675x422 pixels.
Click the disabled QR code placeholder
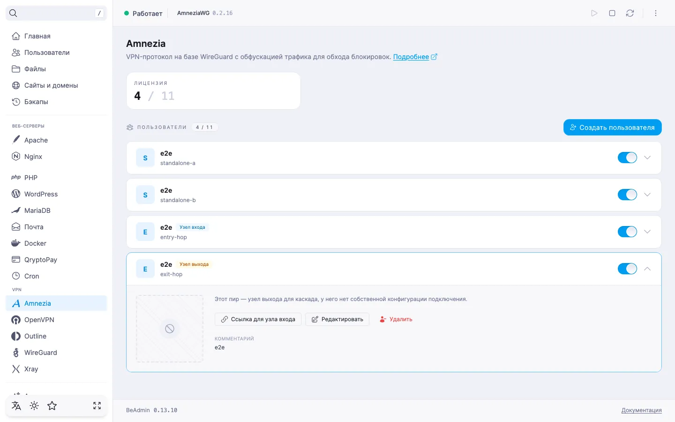170,329
